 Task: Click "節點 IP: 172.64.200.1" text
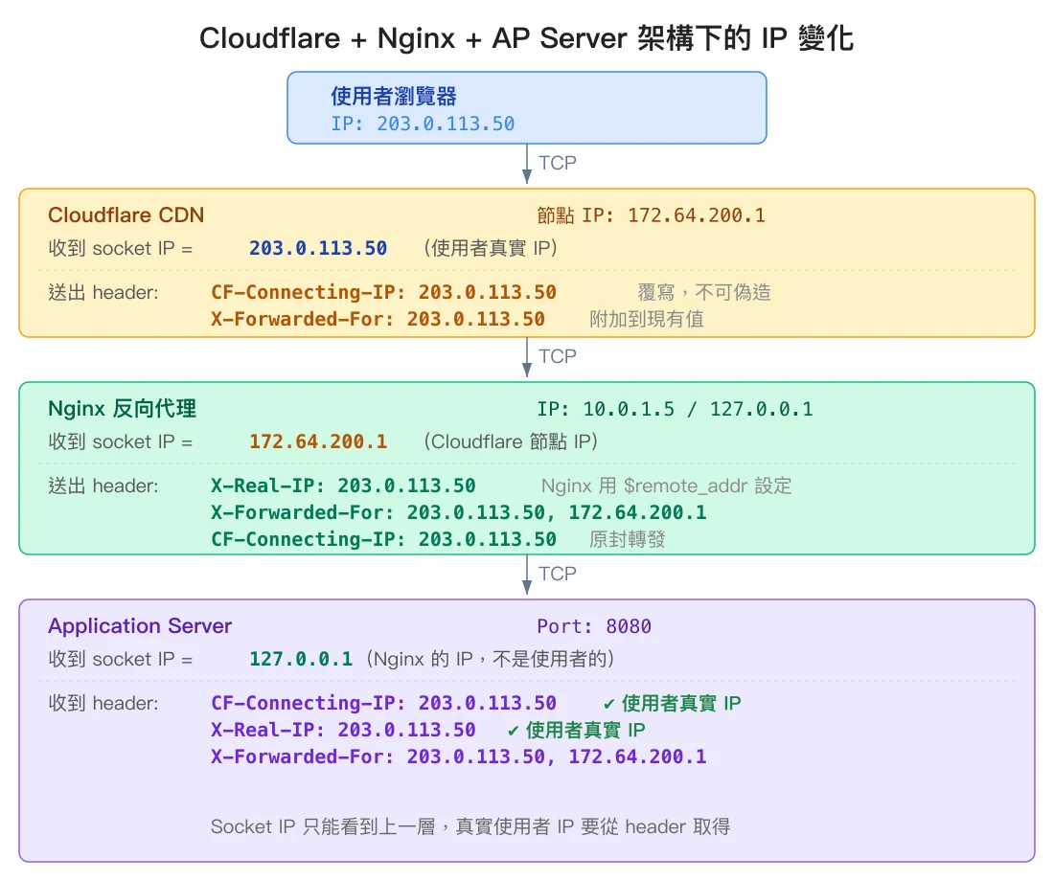click(651, 215)
